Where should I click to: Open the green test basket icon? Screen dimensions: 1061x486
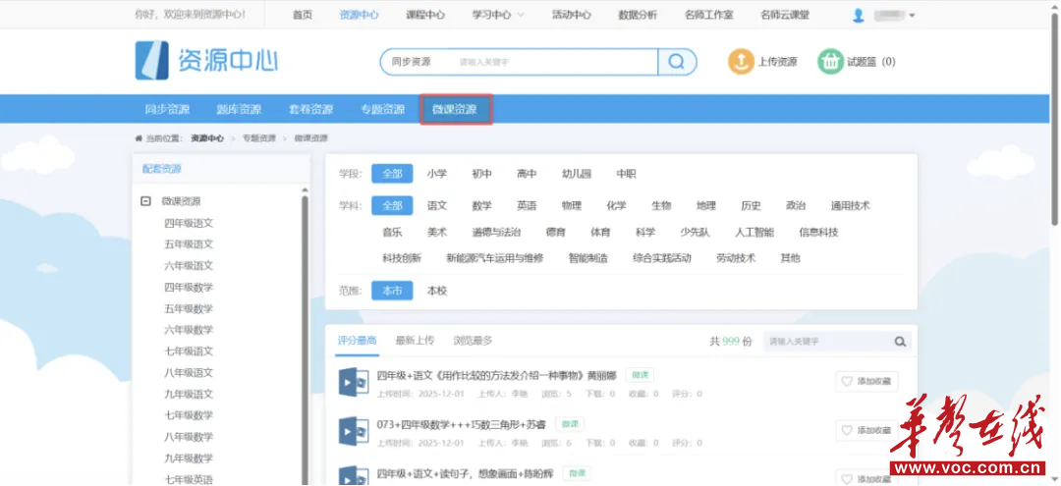[x=830, y=62]
